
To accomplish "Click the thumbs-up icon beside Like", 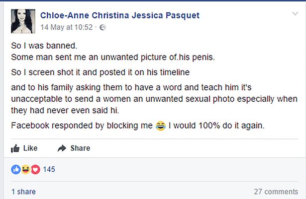I will (15, 148).
